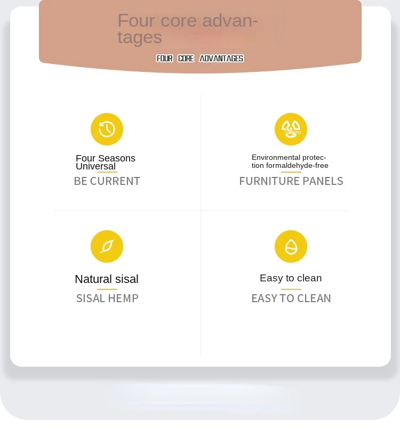Click the 'EASY TO CLEAN' gray caption
This screenshot has width=400, height=429.
click(291, 298)
